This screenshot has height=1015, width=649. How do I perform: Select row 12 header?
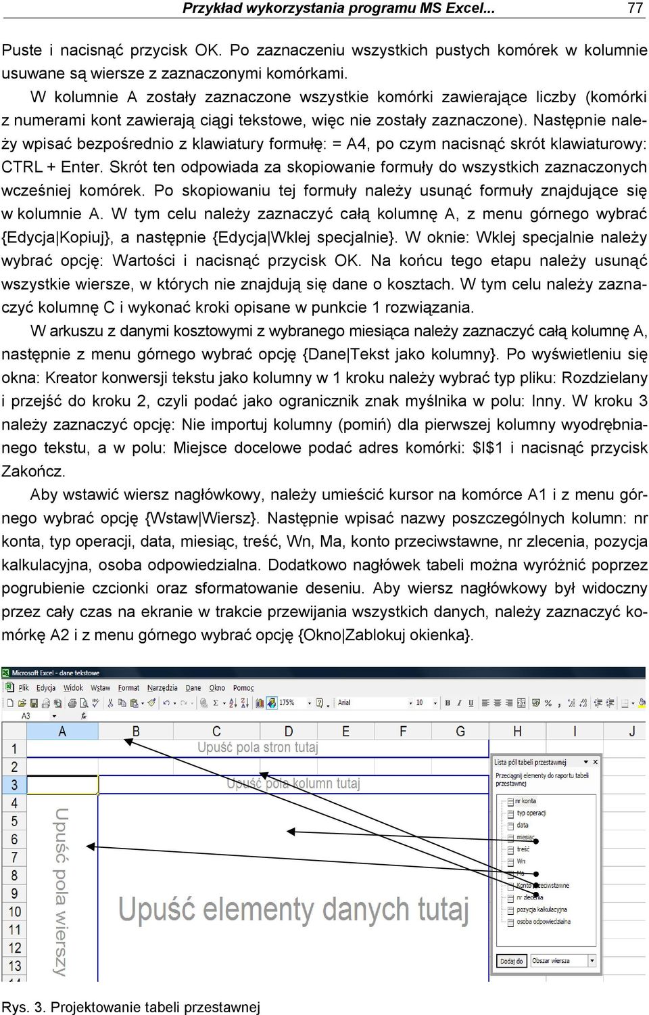[14, 948]
